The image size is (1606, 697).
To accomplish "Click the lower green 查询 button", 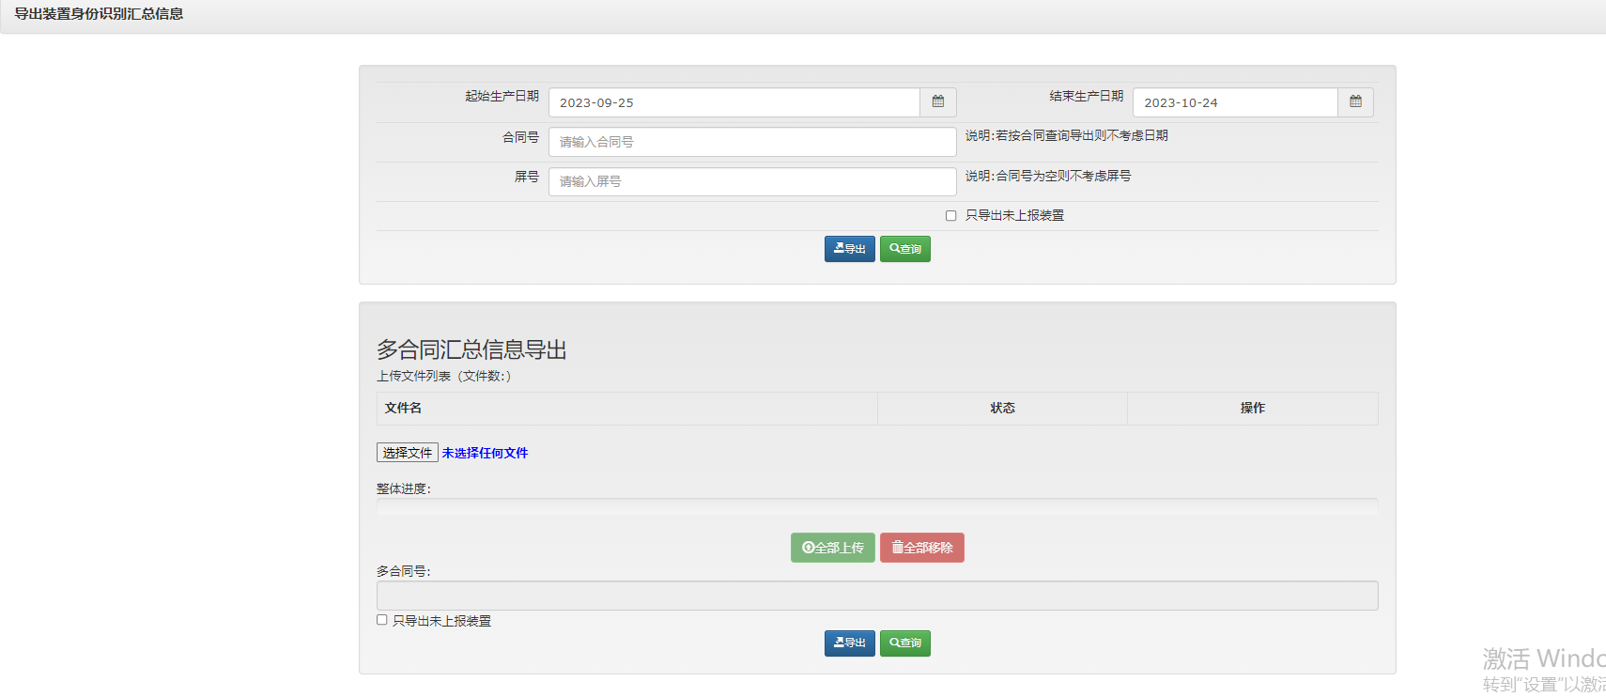I will pyautogui.click(x=905, y=643).
